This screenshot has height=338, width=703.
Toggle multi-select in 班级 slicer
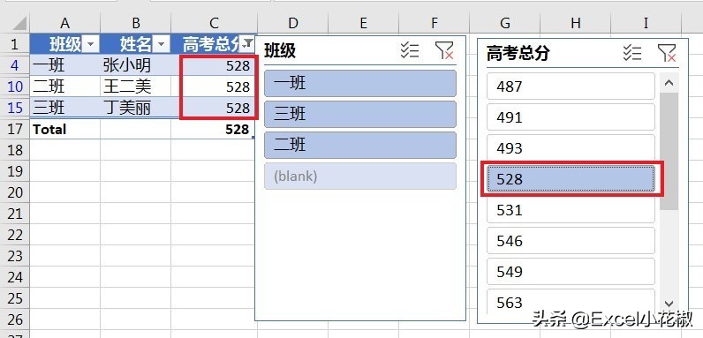click(409, 50)
